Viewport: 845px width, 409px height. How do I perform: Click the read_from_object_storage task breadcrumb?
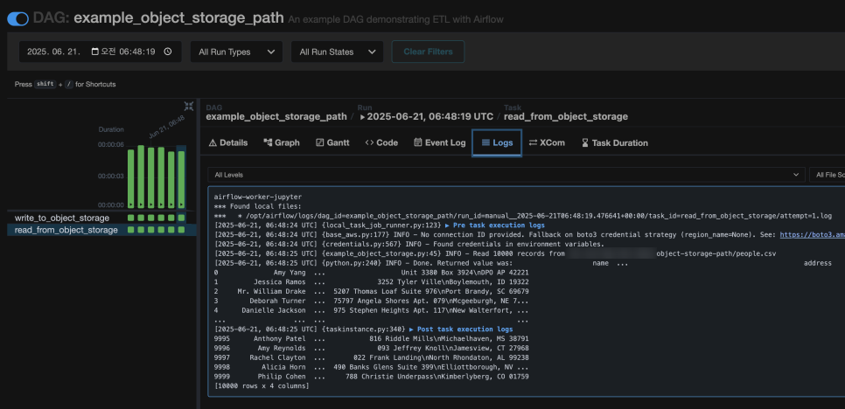(566, 116)
